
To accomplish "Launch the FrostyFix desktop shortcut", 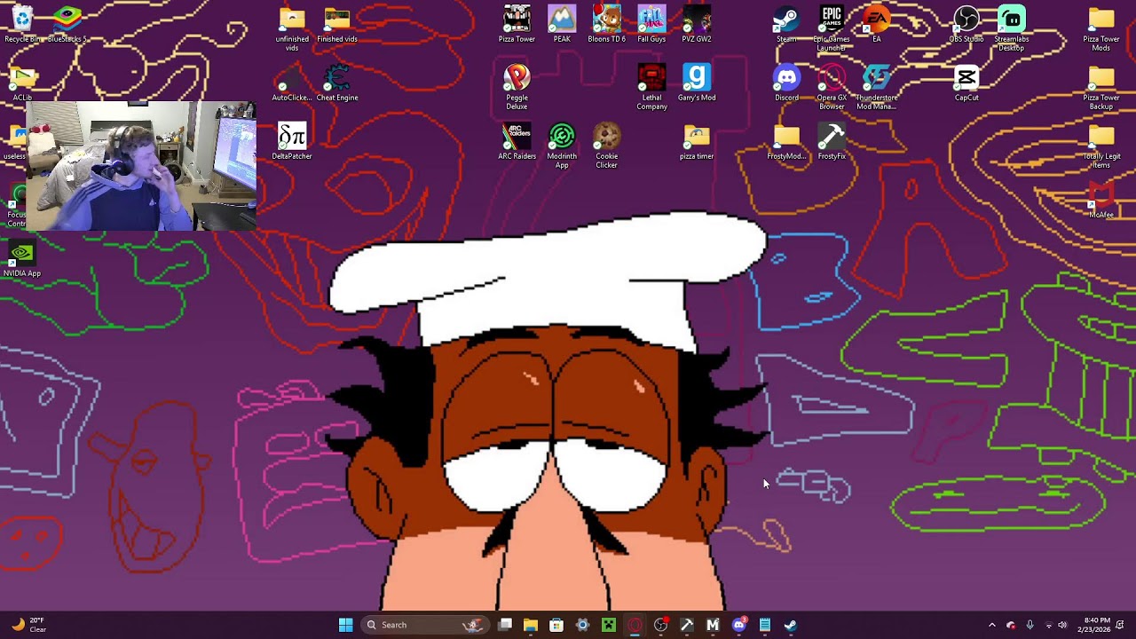I will 832,141.
